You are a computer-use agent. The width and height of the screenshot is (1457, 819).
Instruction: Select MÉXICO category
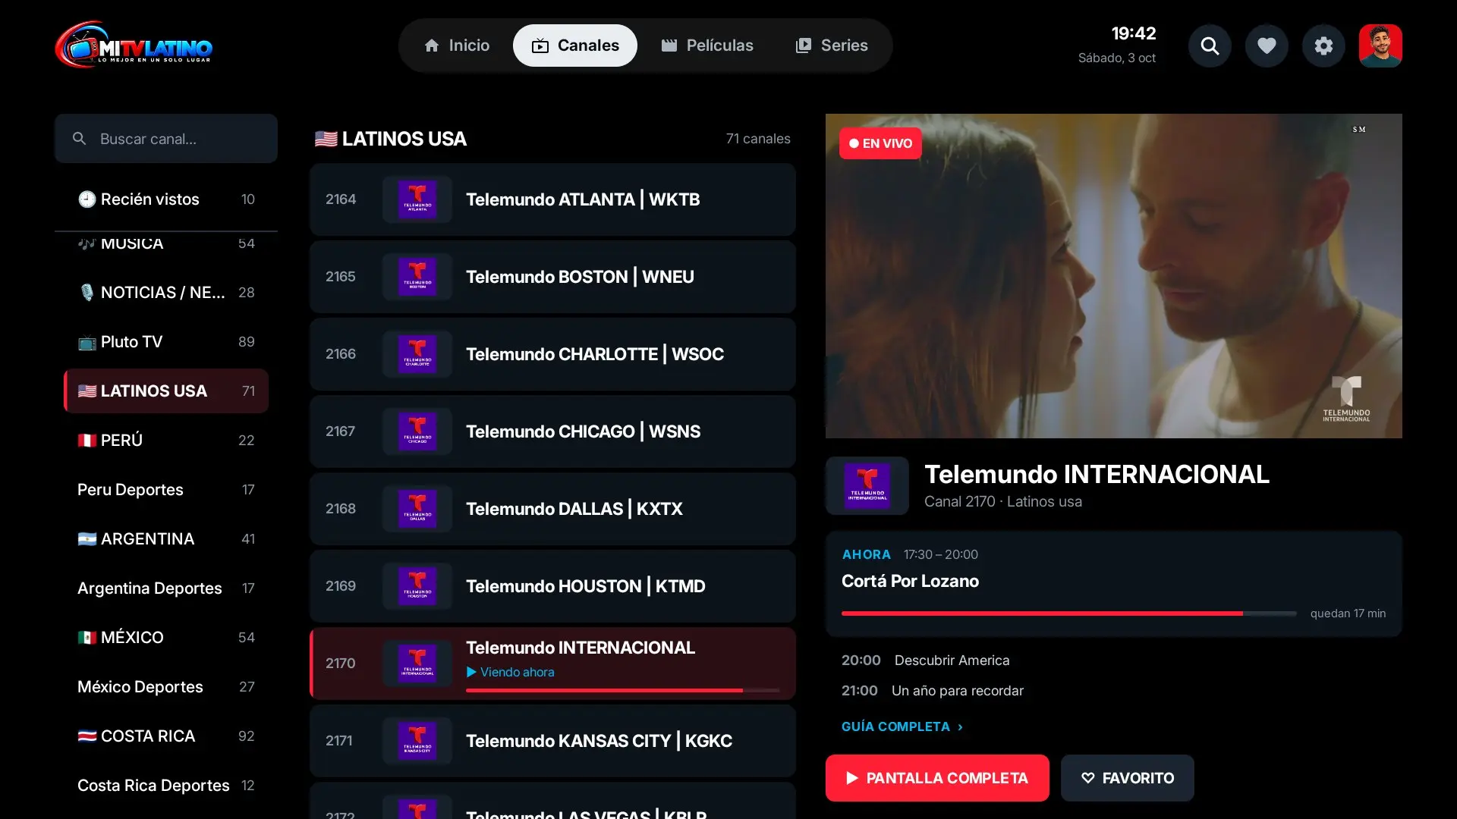(x=166, y=638)
